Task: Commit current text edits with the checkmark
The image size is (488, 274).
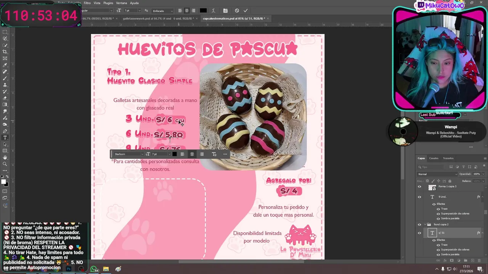Action: tap(246, 10)
